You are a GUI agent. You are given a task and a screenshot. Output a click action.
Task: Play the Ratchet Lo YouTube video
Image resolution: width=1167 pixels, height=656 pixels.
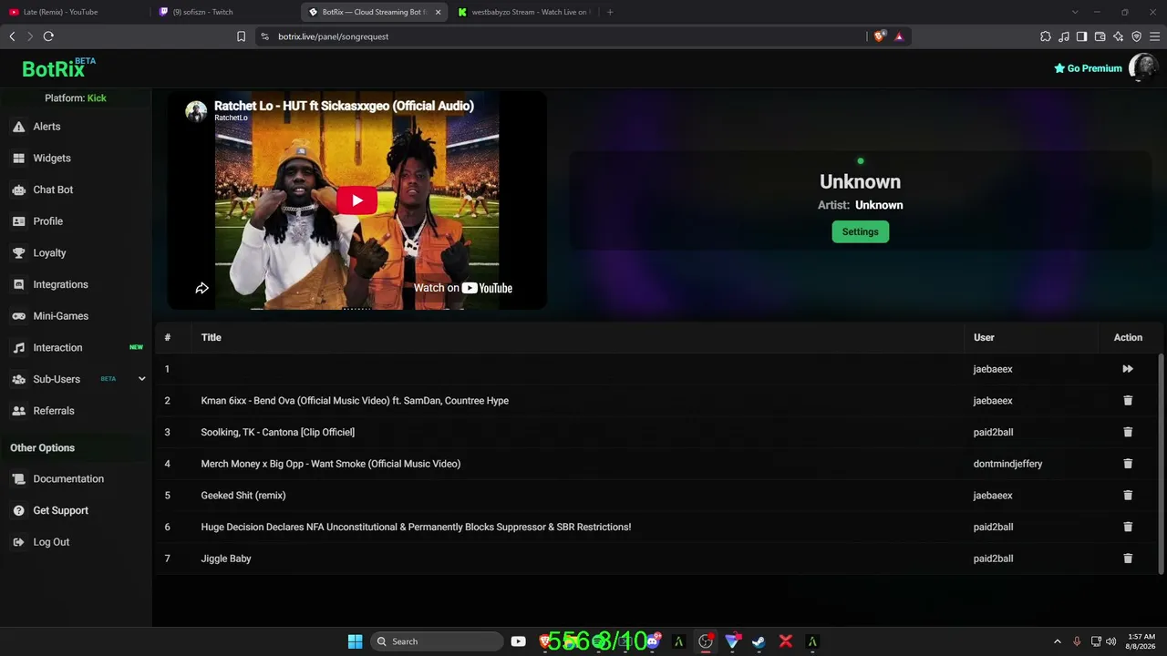pyautogui.click(x=356, y=200)
